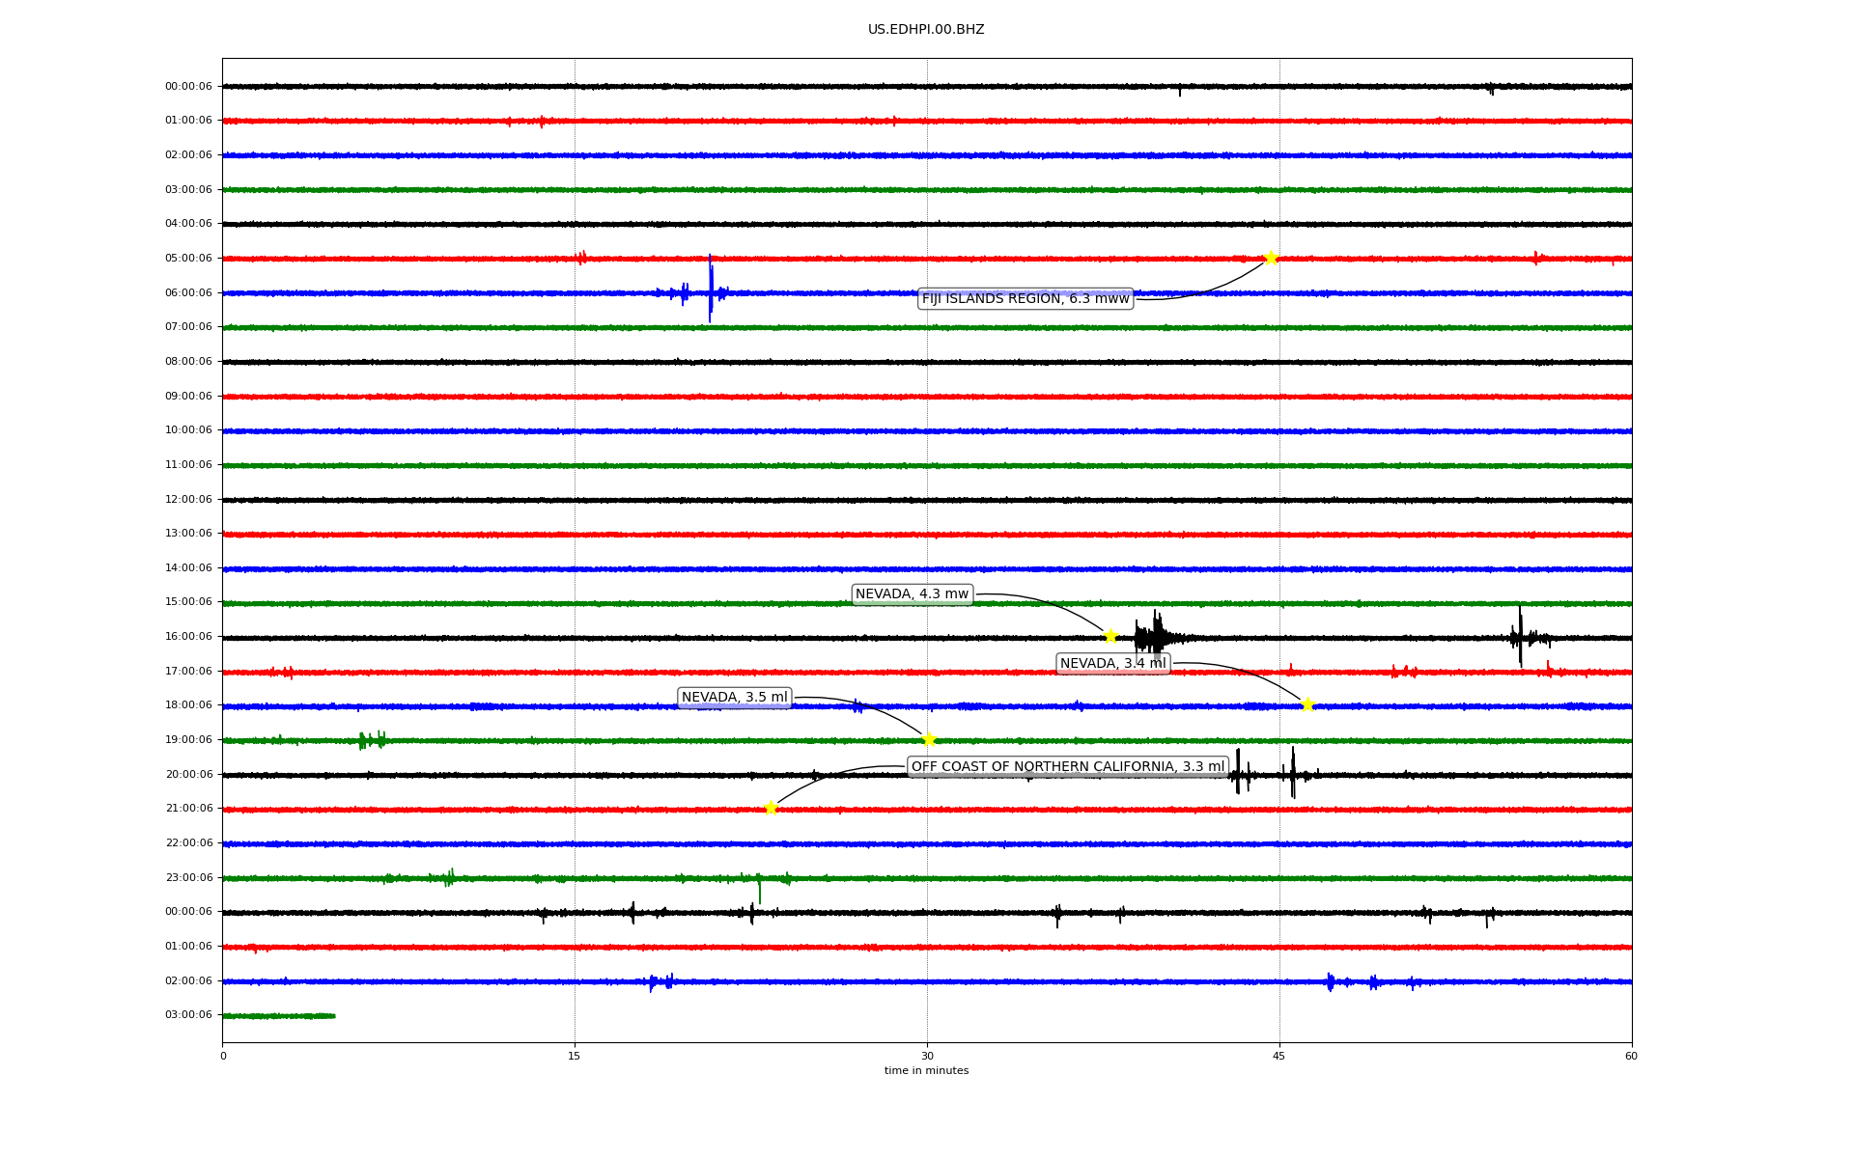
Task: Click the 'time in minutes' axis label
Action: pyautogui.click(x=926, y=1071)
